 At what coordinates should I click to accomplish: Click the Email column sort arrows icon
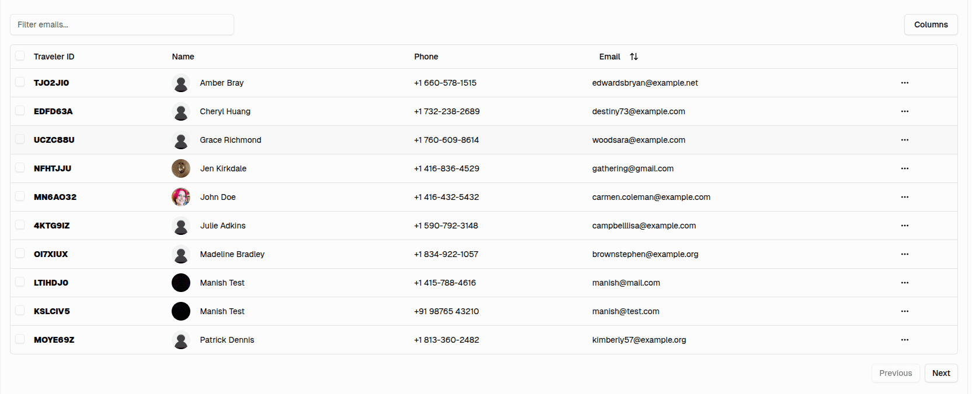coord(634,57)
